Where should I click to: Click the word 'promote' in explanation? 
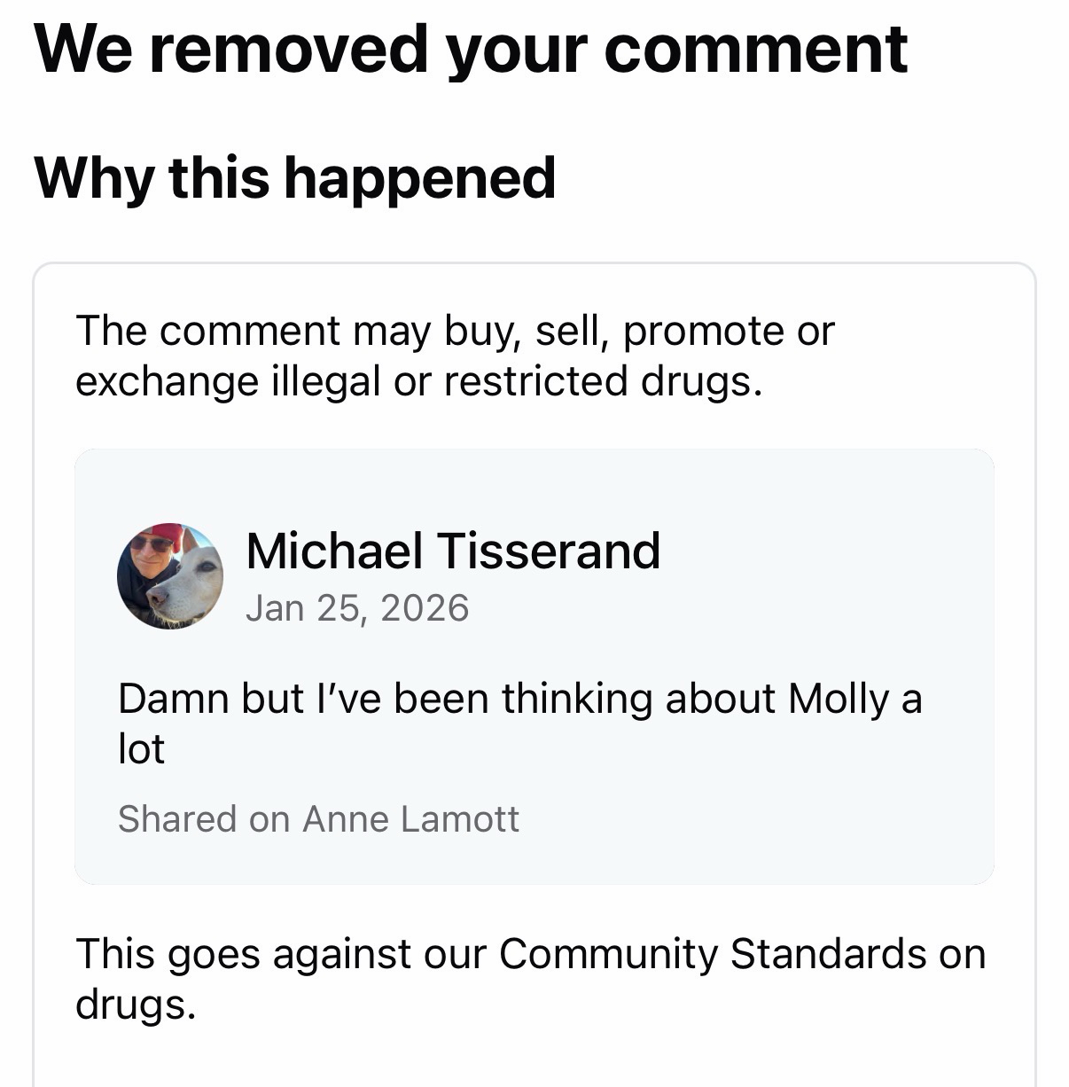701,332
